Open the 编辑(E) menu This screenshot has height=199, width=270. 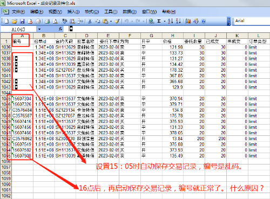point(37,12)
